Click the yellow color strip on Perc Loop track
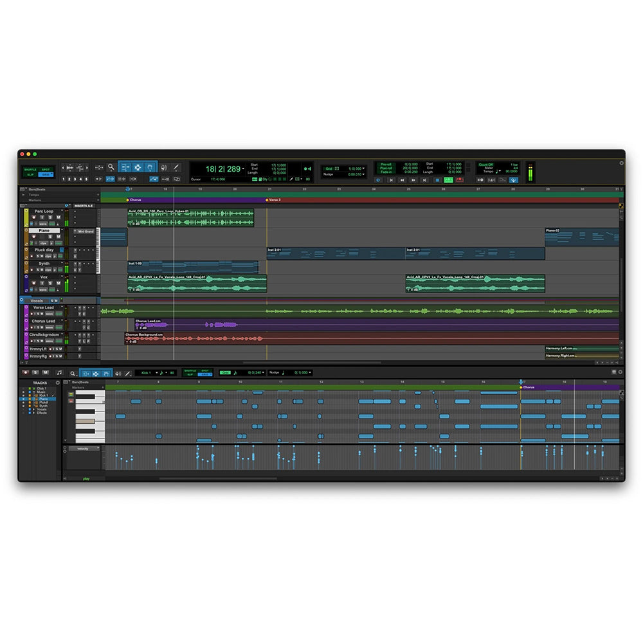This screenshot has width=643, height=643. click(26, 217)
